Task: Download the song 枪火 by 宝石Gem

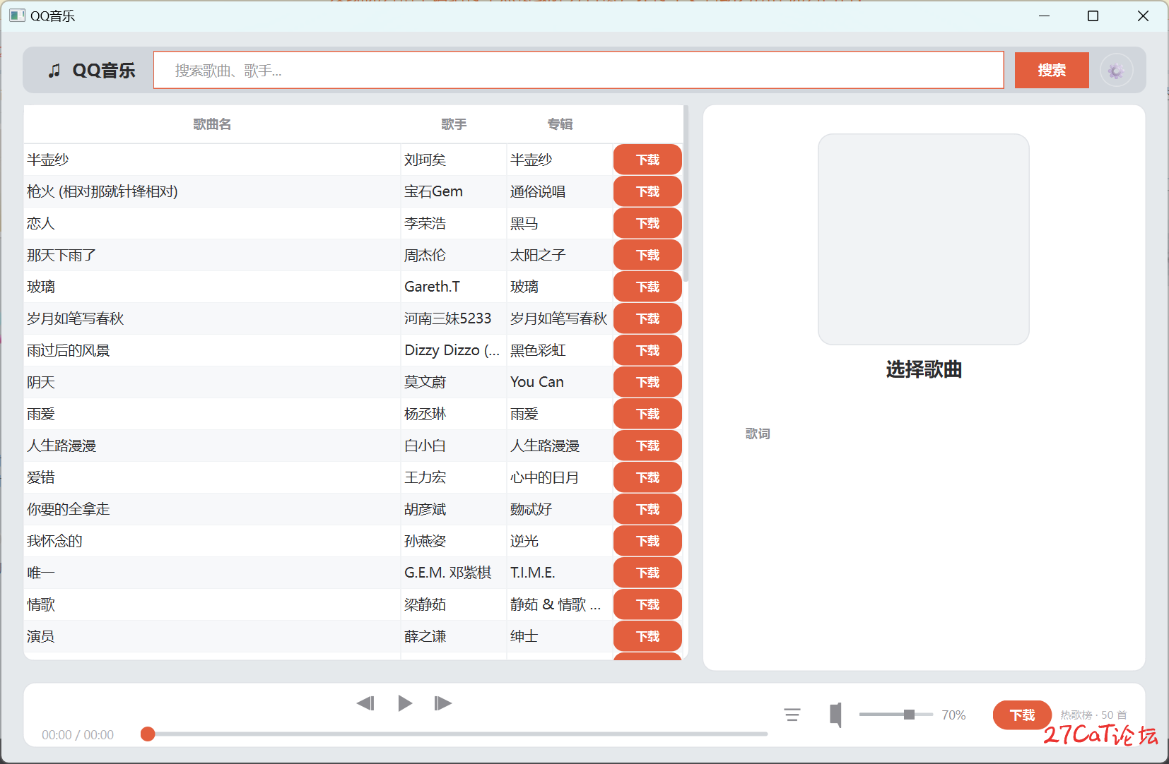Action: [x=647, y=191]
